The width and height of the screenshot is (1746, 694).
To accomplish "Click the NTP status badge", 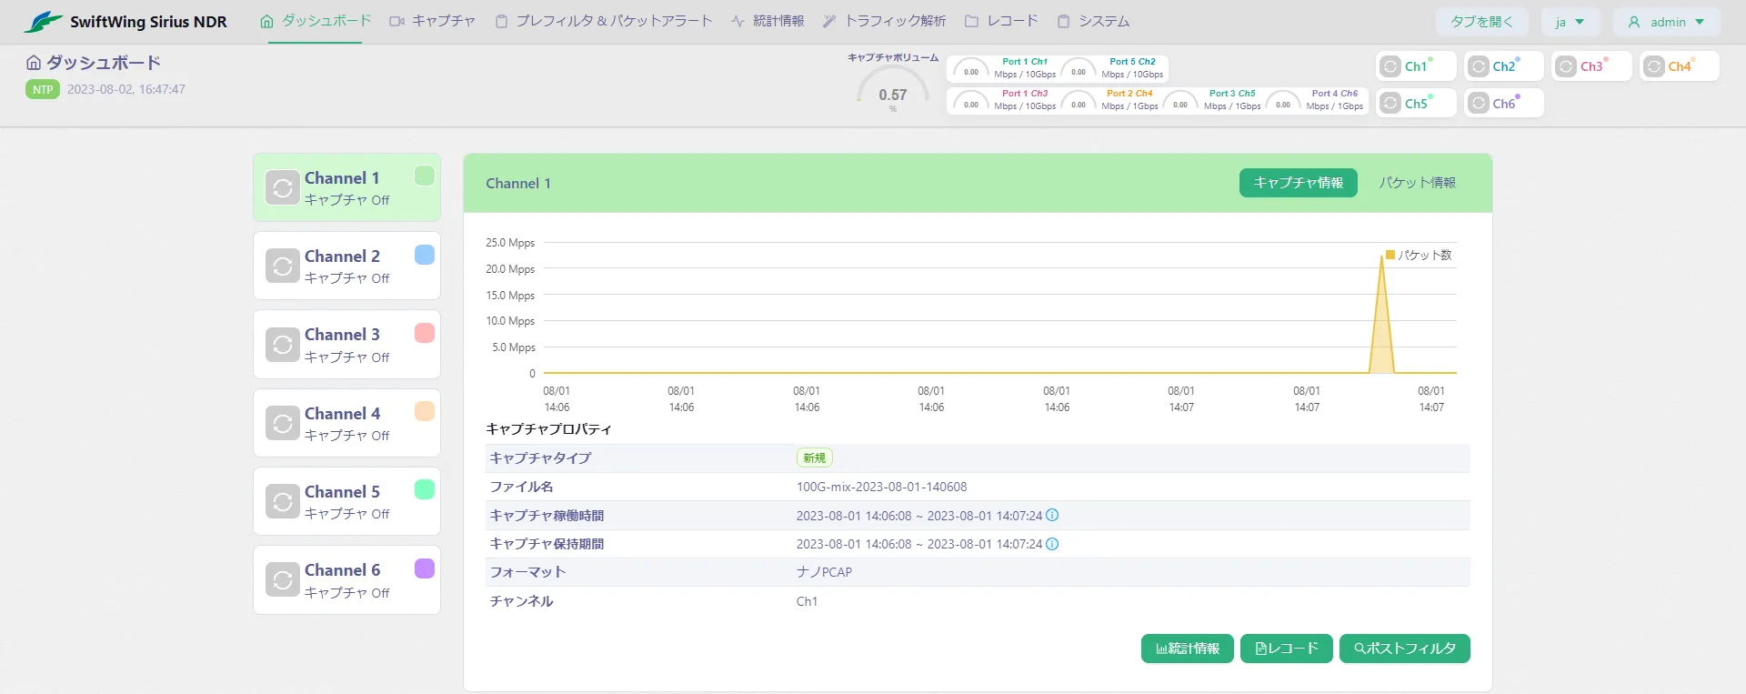I will (43, 89).
